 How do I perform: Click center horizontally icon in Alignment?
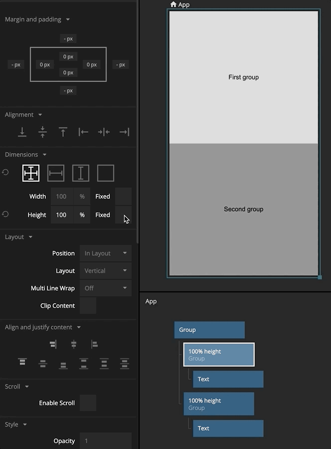pos(104,132)
